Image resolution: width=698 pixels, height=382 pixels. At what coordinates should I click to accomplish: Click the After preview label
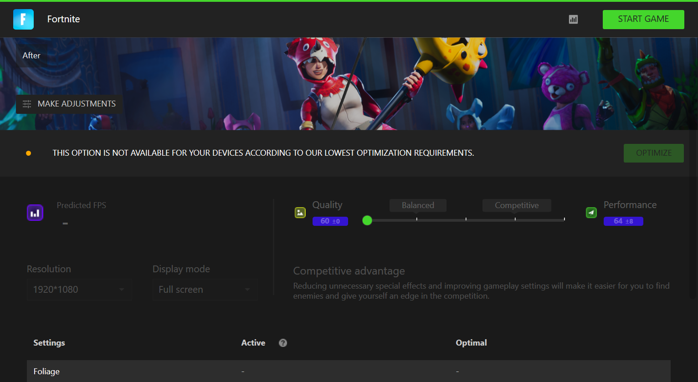pyautogui.click(x=31, y=56)
